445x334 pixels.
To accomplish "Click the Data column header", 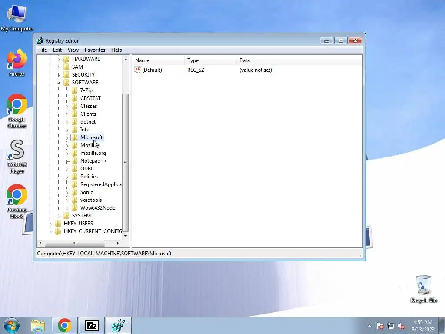I will (299, 60).
